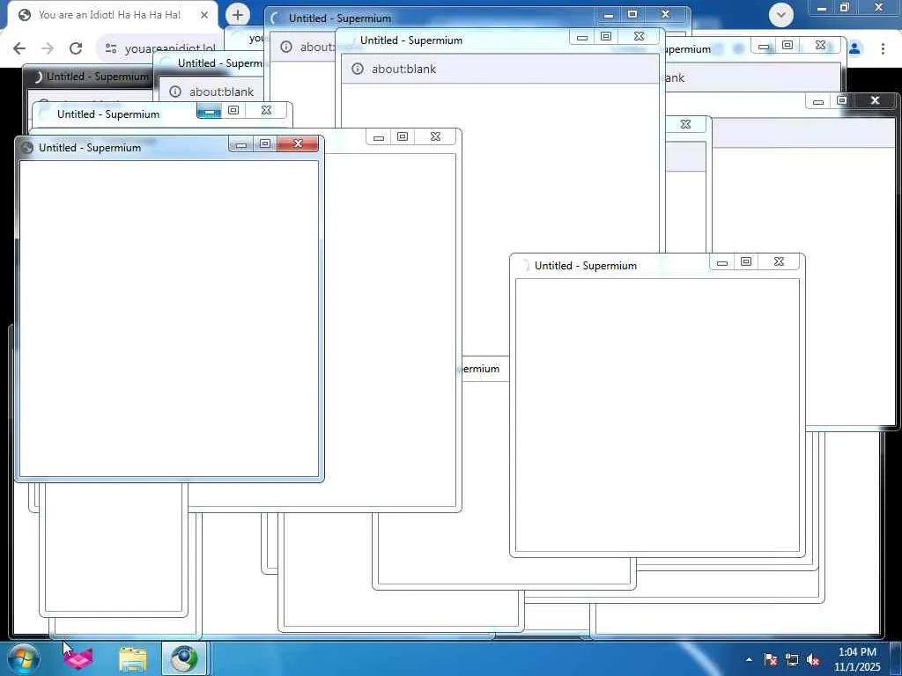Click the muted volume tray icon
Viewport: 902px width, 676px height.
pyautogui.click(x=813, y=659)
